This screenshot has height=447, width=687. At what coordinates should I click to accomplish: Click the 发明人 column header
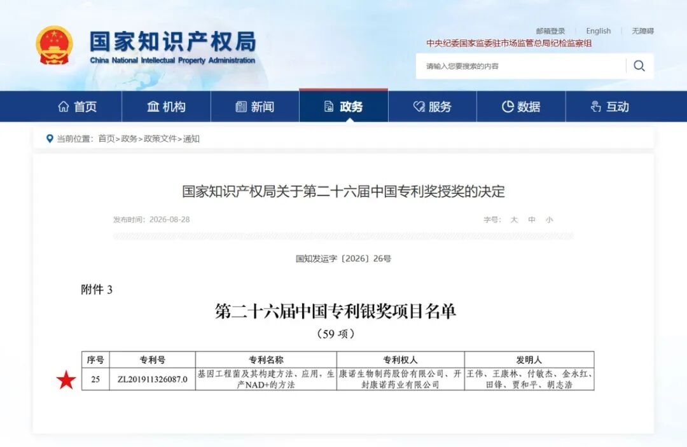[x=529, y=360]
